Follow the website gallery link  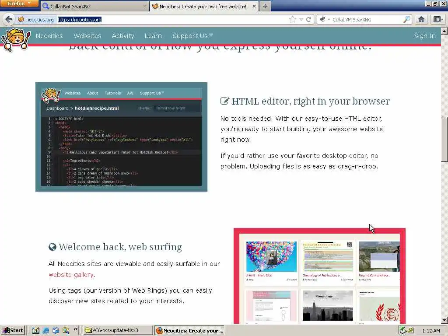point(71,275)
